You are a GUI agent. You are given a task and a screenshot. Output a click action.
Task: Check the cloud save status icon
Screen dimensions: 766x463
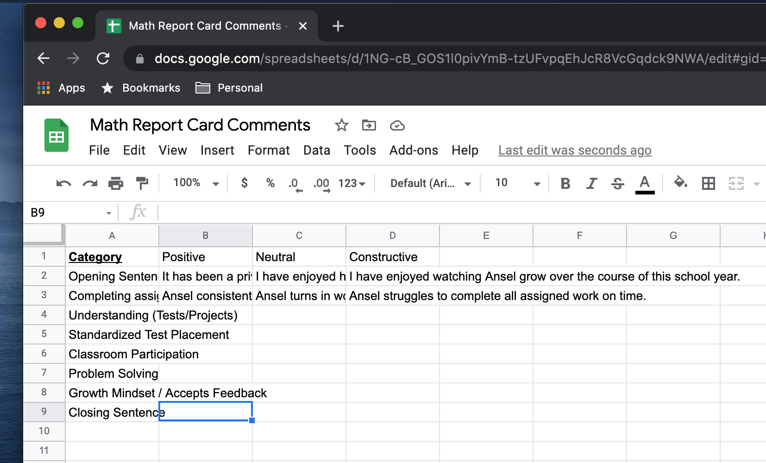(x=397, y=125)
